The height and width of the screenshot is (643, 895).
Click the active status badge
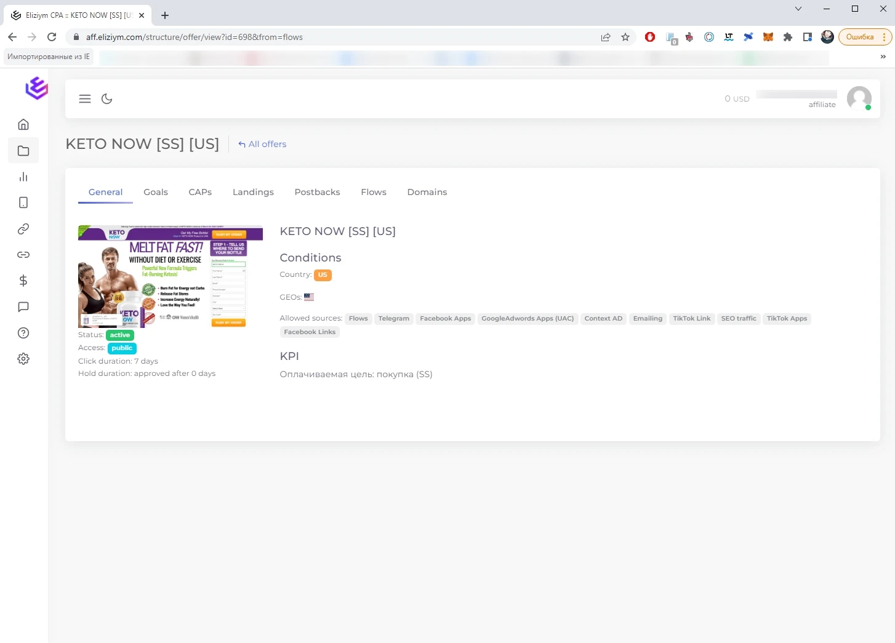click(120, 335)
